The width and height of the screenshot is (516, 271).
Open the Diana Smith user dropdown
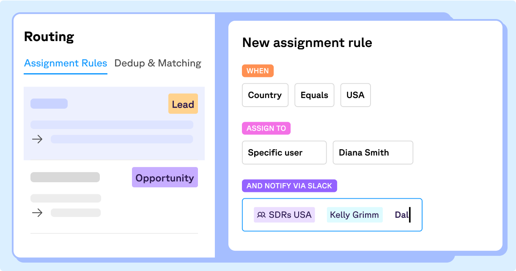click(373, 153)
